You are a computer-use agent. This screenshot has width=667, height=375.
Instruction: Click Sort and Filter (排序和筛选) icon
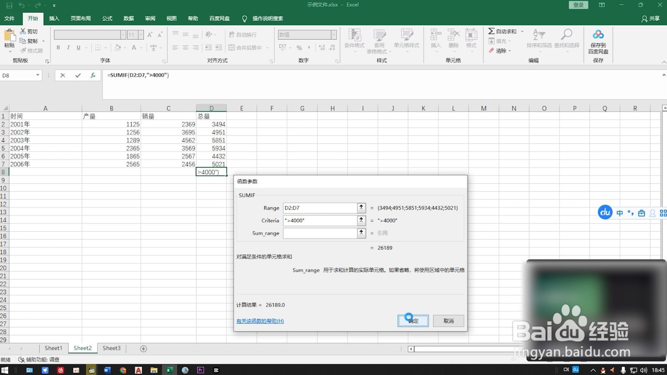point(539,35)
